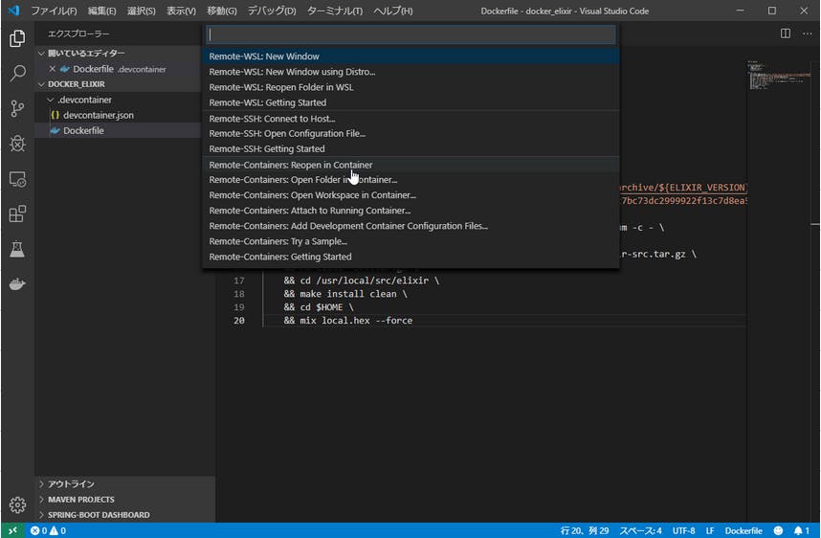
Task: Select Dockerfile in the explorer tree
Action: point(118,130)
